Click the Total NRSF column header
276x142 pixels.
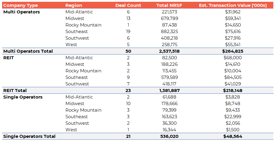coord(168,5)
